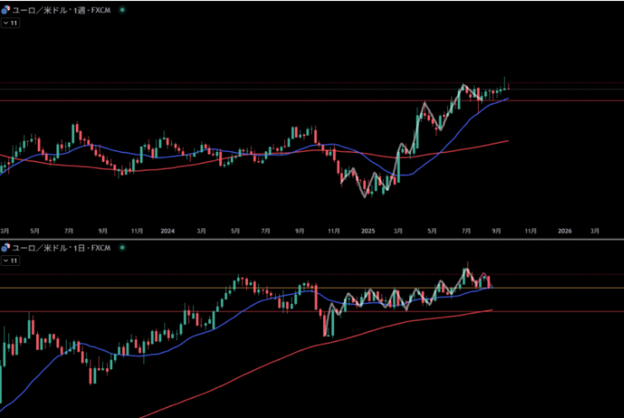Viewport: 624px width, 418px height.
Task: Click the EUR/USD flag icon in weekly chart
Action: [5, 10]
